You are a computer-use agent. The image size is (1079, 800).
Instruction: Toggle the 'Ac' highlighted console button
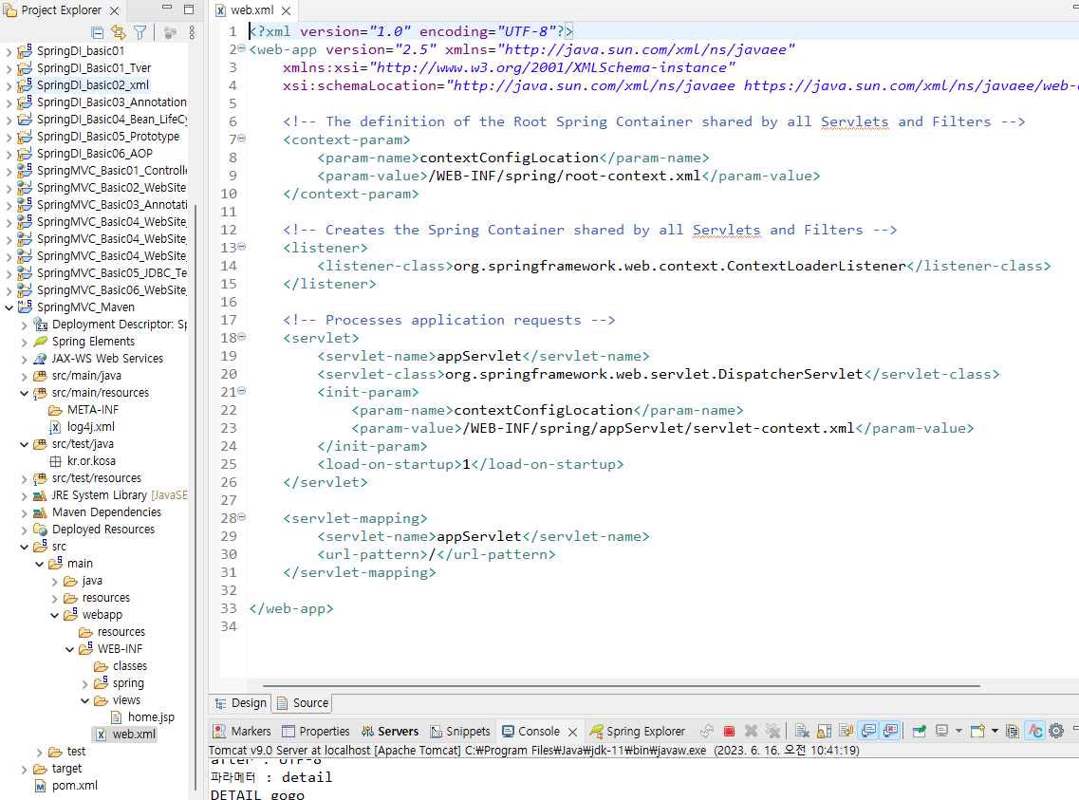pyautogui.click(x=1035, y=732)
